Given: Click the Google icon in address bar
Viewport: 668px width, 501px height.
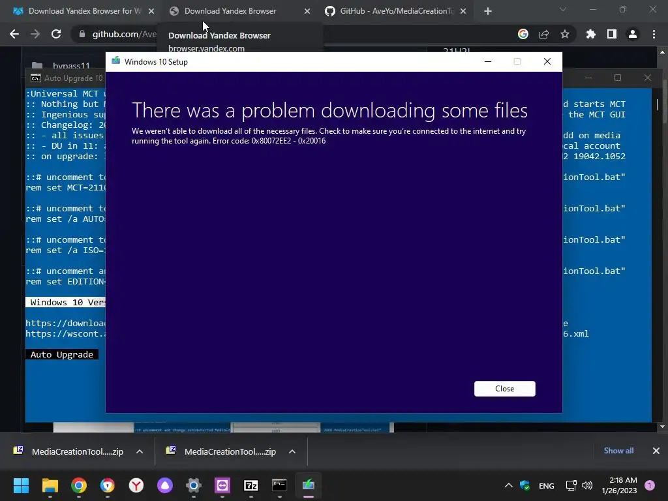Looking at the screenshot, I should pyautogui.click(x=523, y=34).
